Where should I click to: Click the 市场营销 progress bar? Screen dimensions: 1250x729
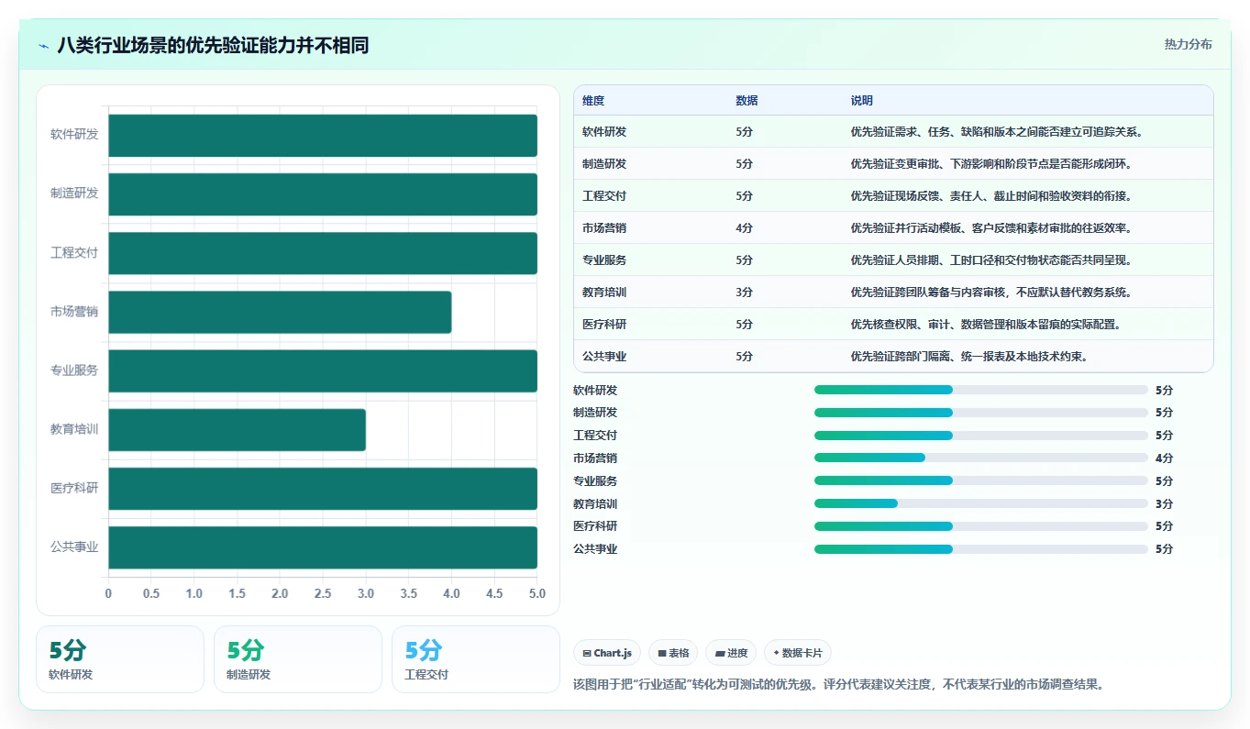click(x=981, y=458)
